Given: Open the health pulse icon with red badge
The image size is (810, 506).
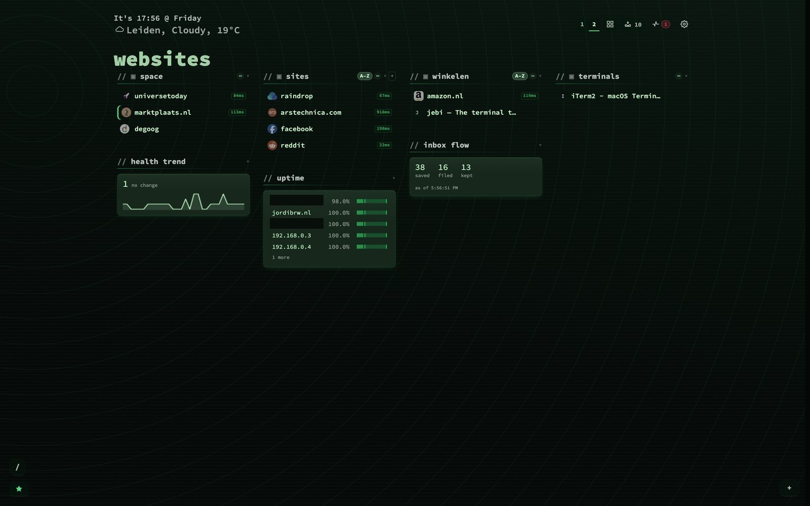Looking at the screenshot, I should pos(661,24).
